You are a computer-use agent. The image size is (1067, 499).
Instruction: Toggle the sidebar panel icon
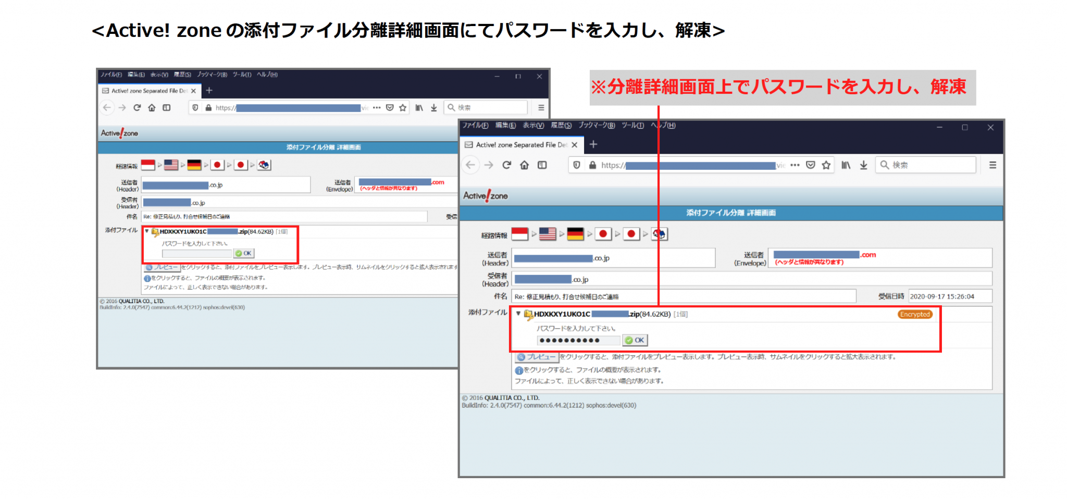pos(542,165)
